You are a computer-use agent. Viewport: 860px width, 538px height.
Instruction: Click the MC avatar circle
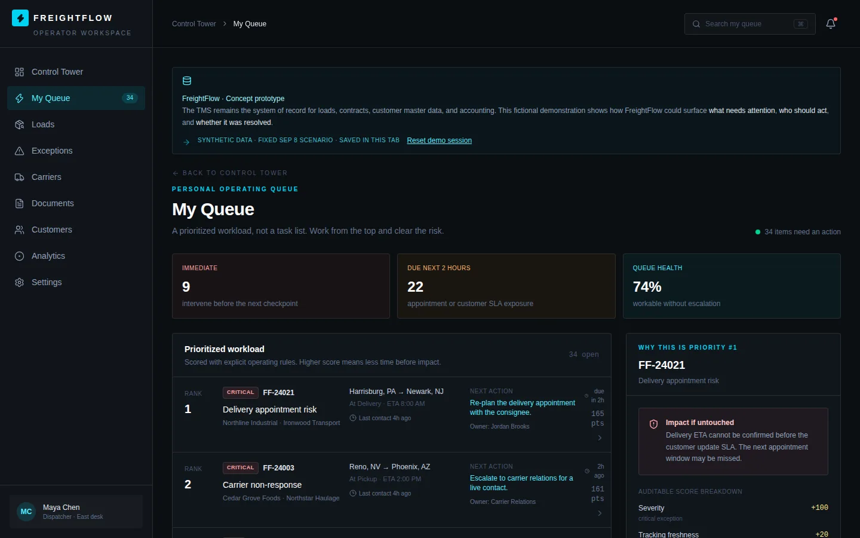[x=26, y=512]
